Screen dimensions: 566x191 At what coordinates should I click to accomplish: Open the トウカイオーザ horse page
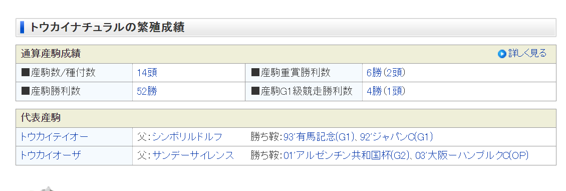[x=50, y=155]
